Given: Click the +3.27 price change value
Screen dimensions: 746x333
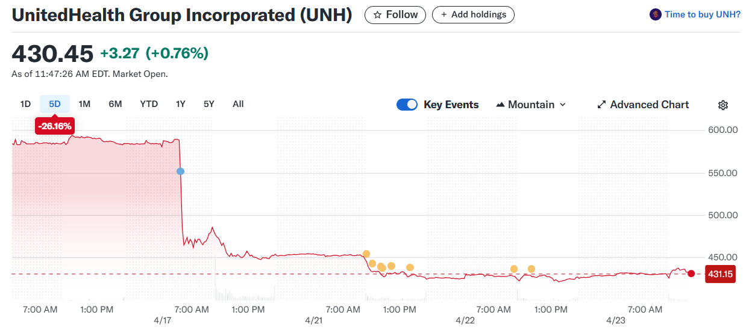Looking at the screenshot, I should point(120,53).
